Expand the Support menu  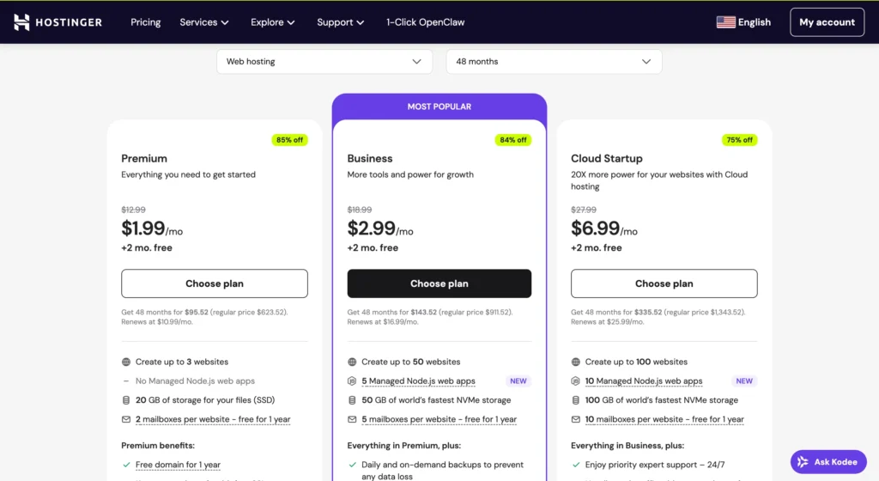click(x=340, y=22)
